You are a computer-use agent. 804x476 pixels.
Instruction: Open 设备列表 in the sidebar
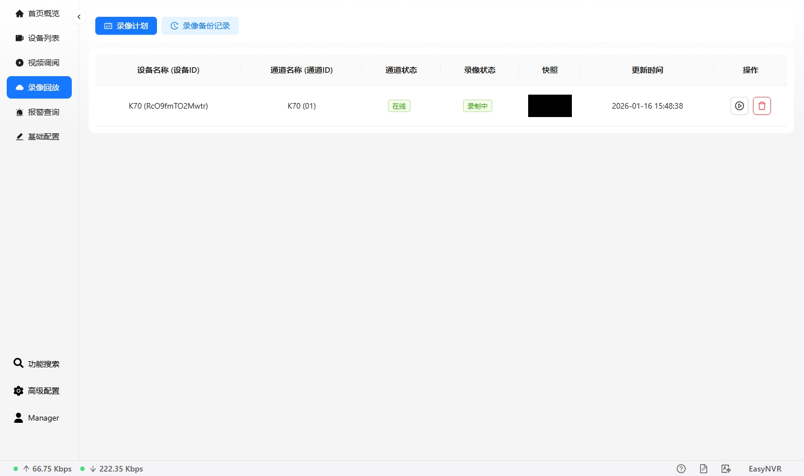(39, 38)
